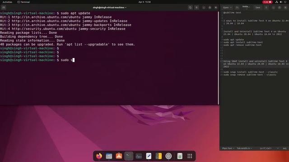Expand the Open dropdown arrow in text editor

point(231,8)
